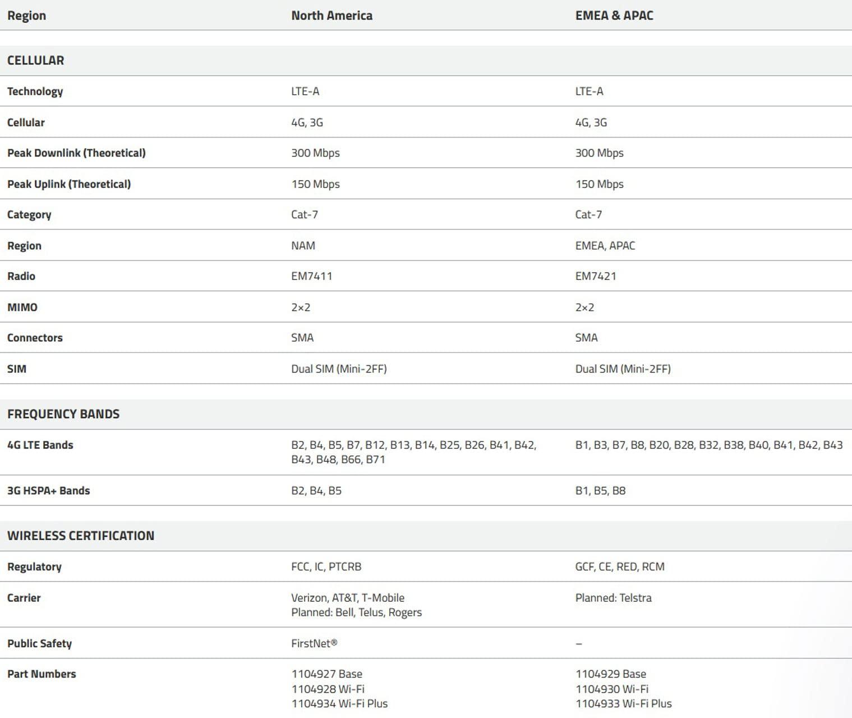Image resolution: width=852 pixels, height=718 pixels.
Task: Click the NAM region value
Action: point(303,246)
